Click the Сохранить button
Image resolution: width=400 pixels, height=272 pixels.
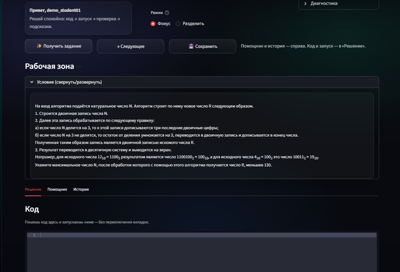pyautogui.click(x=202, y=46)
